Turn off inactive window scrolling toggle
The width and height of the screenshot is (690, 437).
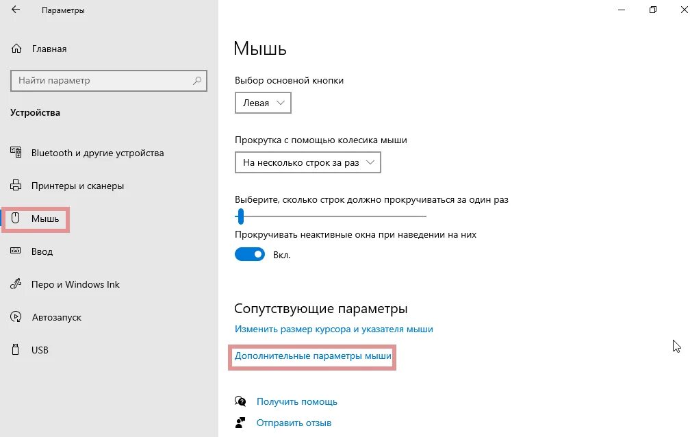[x=249, y=254]
